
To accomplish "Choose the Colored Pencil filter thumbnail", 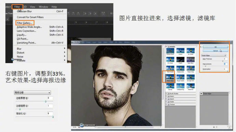I will tap(170, 51).
